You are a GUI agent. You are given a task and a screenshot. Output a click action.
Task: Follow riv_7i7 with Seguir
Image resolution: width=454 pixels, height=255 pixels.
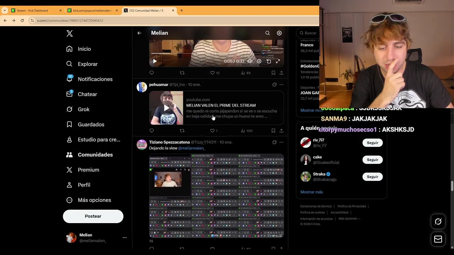372,143
